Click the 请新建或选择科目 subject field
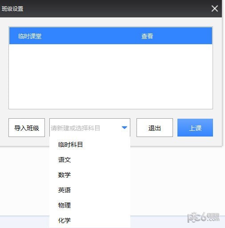Viewport: 225px width, 228px height. click(x=90, y=128)
